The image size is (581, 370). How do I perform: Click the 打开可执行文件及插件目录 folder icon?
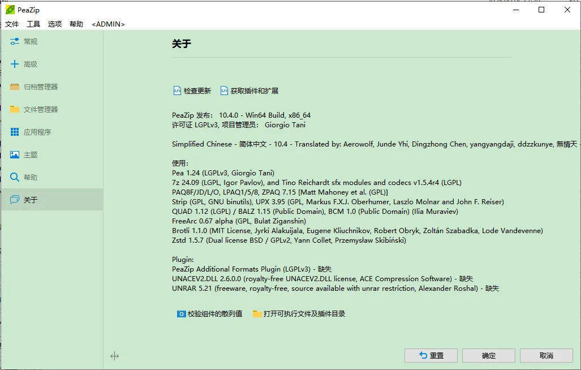(x=257, y=314)
